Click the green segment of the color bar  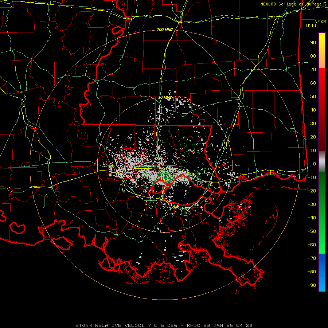point(322,213)
